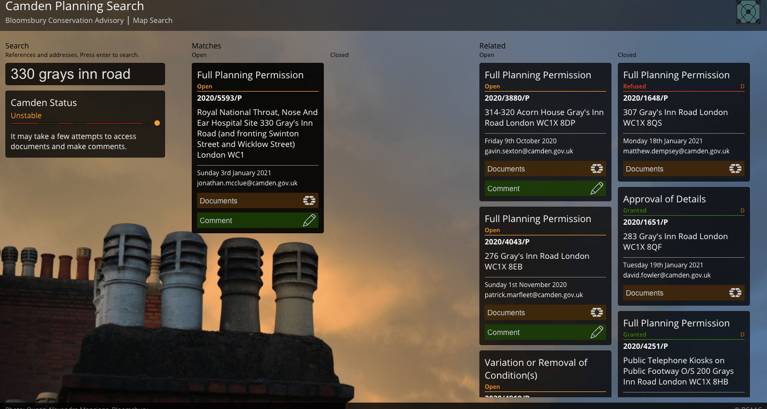Click the BCAAC logo icon in header
Viewport: 767px width, 409px height.
(x=748, y=12)
